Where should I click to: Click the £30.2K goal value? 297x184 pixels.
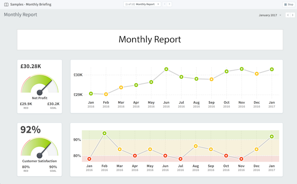tap(53, 104)
